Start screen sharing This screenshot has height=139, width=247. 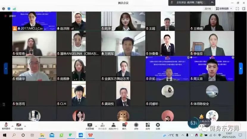[90, 126]
